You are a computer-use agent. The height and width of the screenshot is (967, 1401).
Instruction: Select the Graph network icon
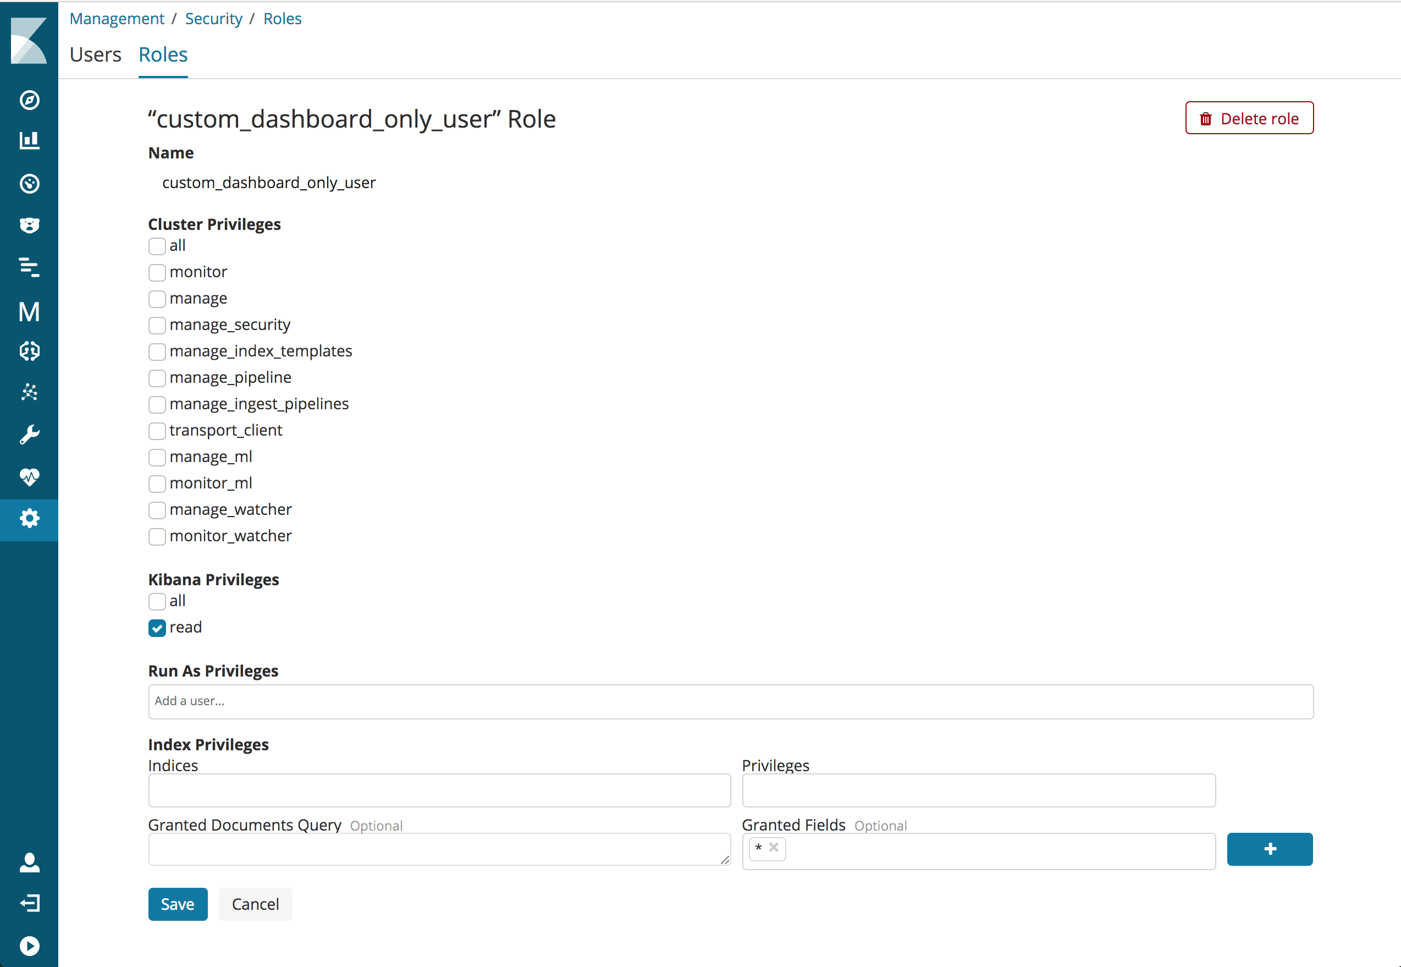point(29,392)
